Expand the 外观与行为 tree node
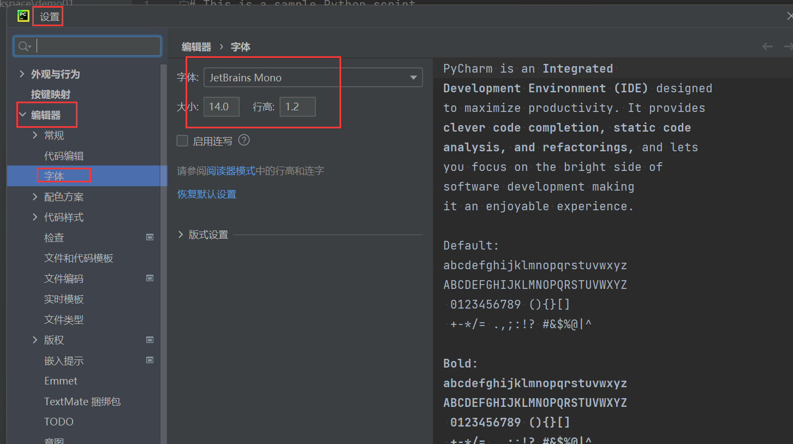The height and width of the screenshot is (444, 793). (x=22, y=74)
